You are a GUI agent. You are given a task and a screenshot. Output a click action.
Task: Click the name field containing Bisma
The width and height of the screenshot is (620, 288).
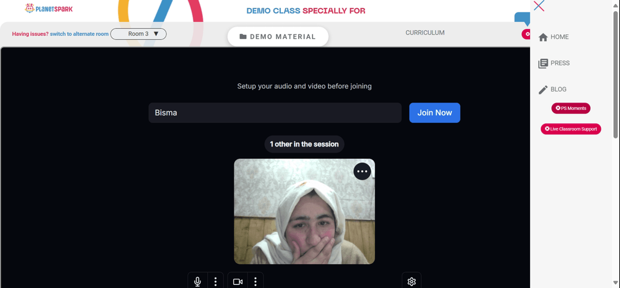[x=275, y=112]
